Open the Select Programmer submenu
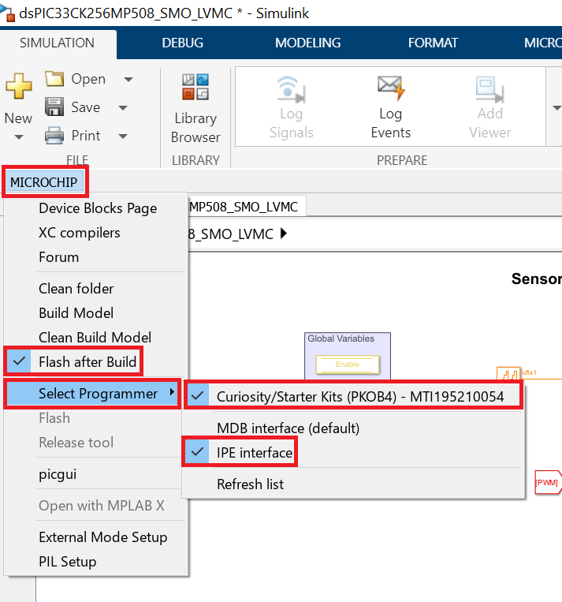The width and height of the screenshot is (562, 602). [92, 394]
